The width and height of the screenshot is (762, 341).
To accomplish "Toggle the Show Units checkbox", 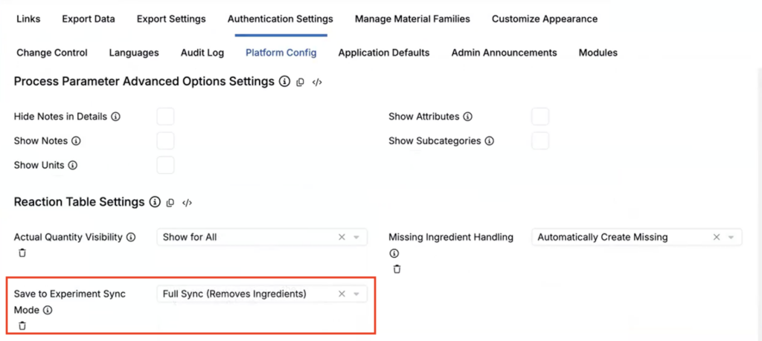I will pyautogui.click(x=165, y=166).
